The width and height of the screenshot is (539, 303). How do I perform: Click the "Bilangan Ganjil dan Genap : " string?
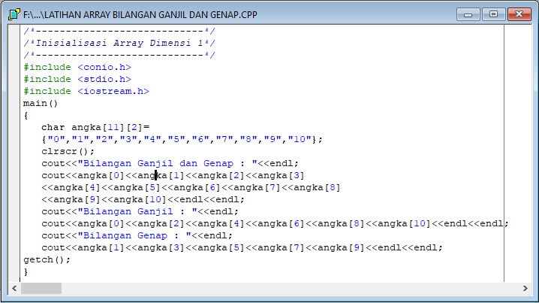coord(167,164)
